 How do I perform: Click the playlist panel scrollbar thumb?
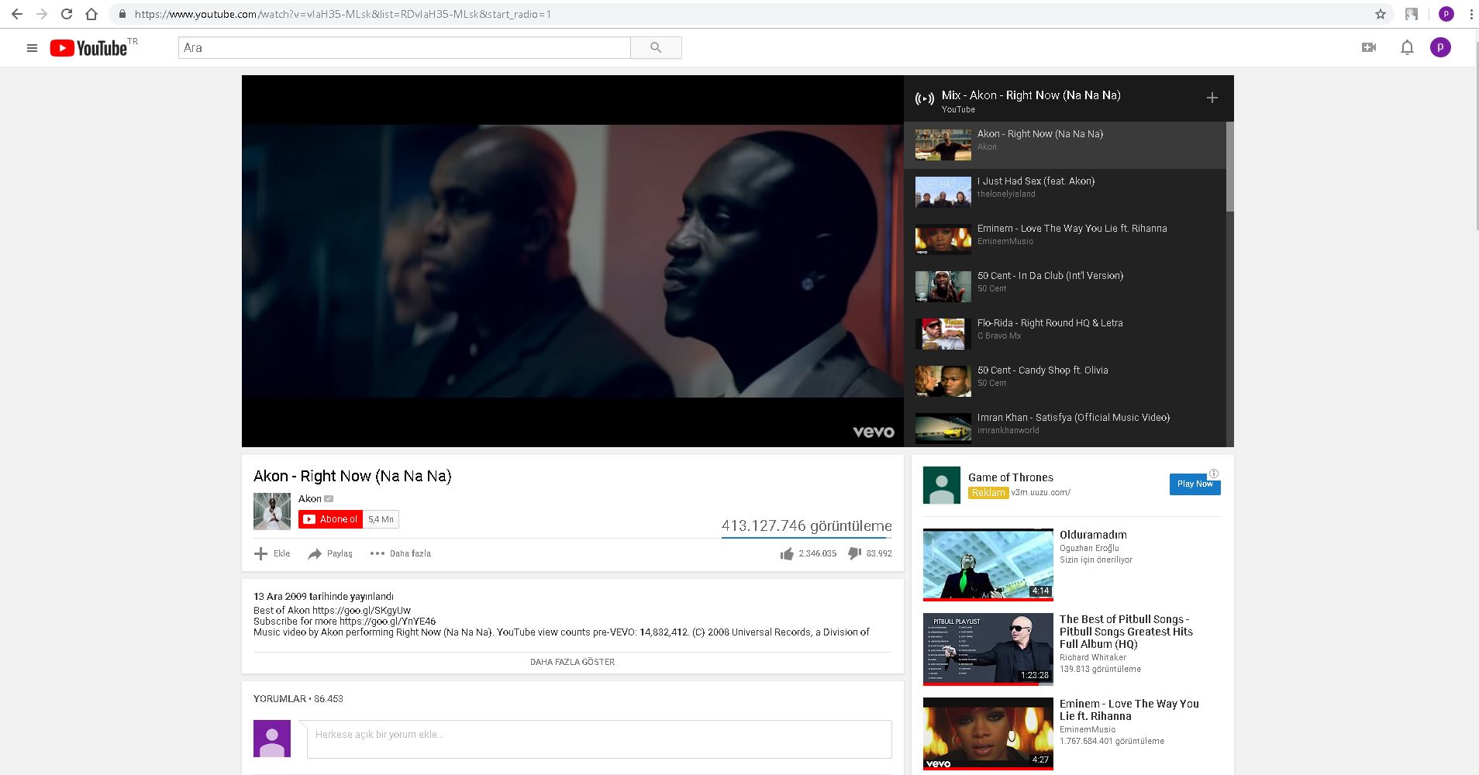click(1229, 167)
